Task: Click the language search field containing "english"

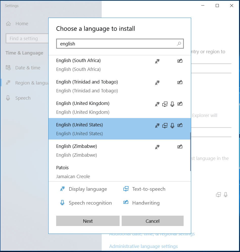Action: pyautogui.click(x=116, y=44)
